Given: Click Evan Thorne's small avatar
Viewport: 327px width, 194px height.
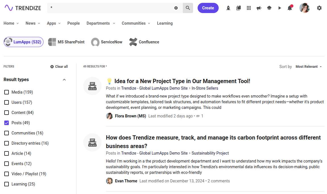Looking at the screenshot, I should click(x=109, y=181).
